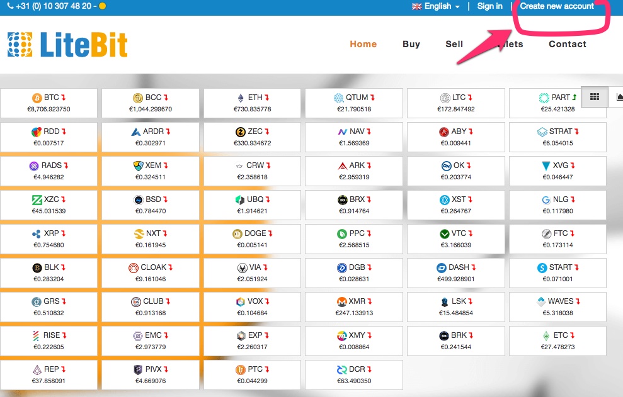The height and width of the screenshot is (397, 623).
Task: Open the CLUB coin tile
Action: 150,307
